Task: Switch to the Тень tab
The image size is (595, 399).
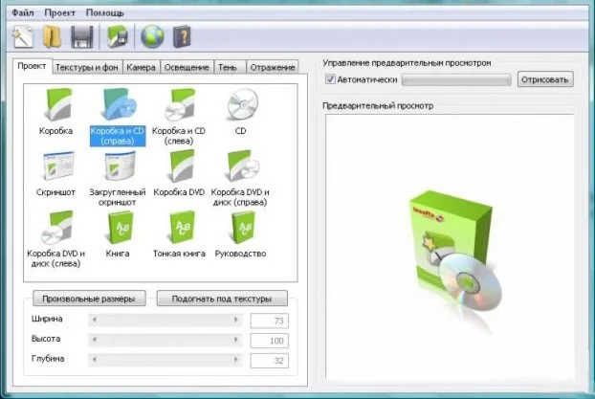Action: [228, 68]
